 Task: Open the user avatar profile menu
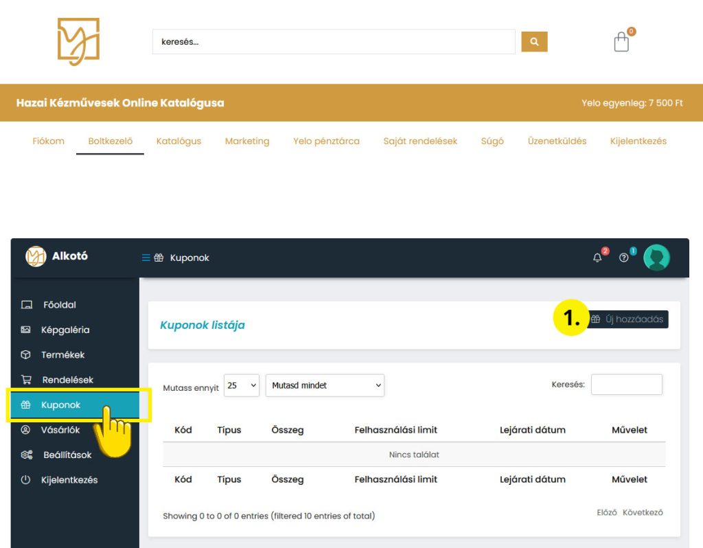pyautogui.click(x=656, y=258)
